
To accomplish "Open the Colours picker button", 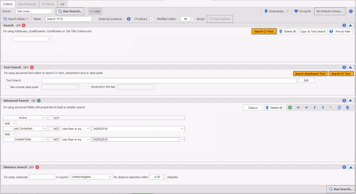I will pyautogui.click(x=253, y=107).
